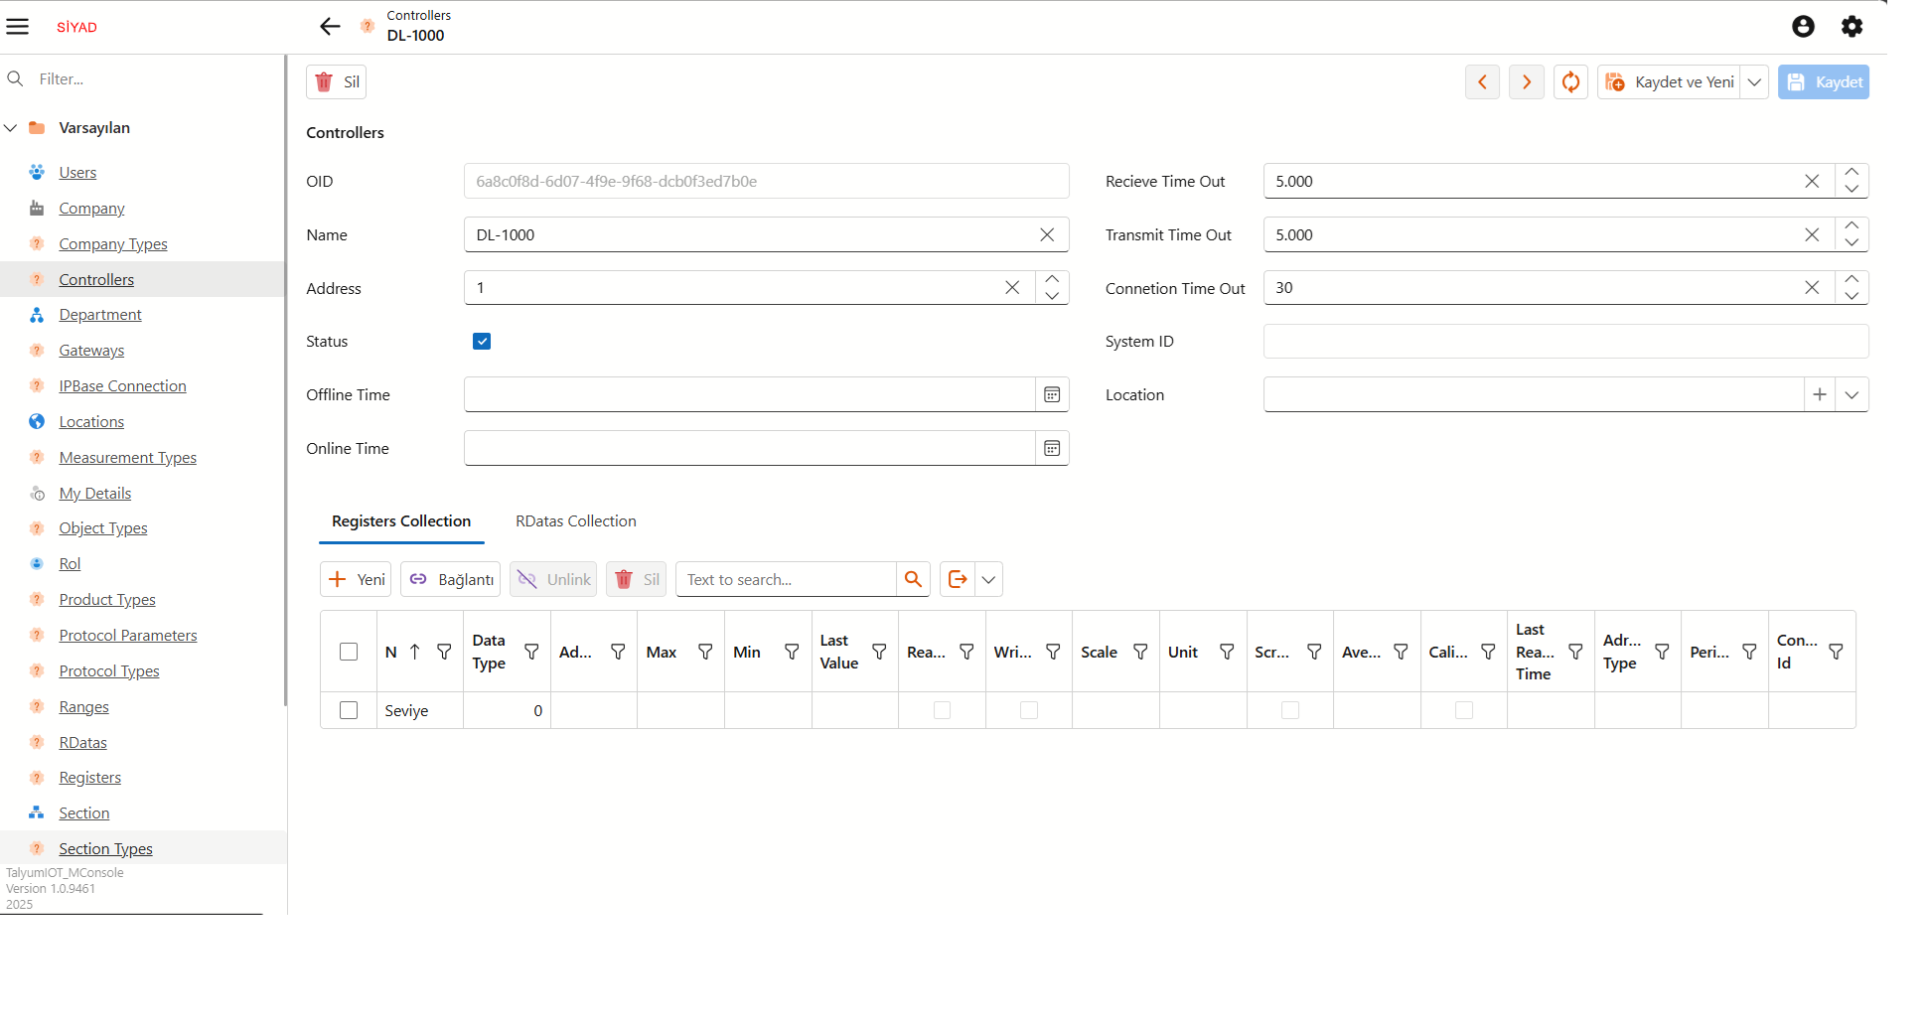
Task: Open the hamburger navigation menu
Action: (x=18, y=27)
